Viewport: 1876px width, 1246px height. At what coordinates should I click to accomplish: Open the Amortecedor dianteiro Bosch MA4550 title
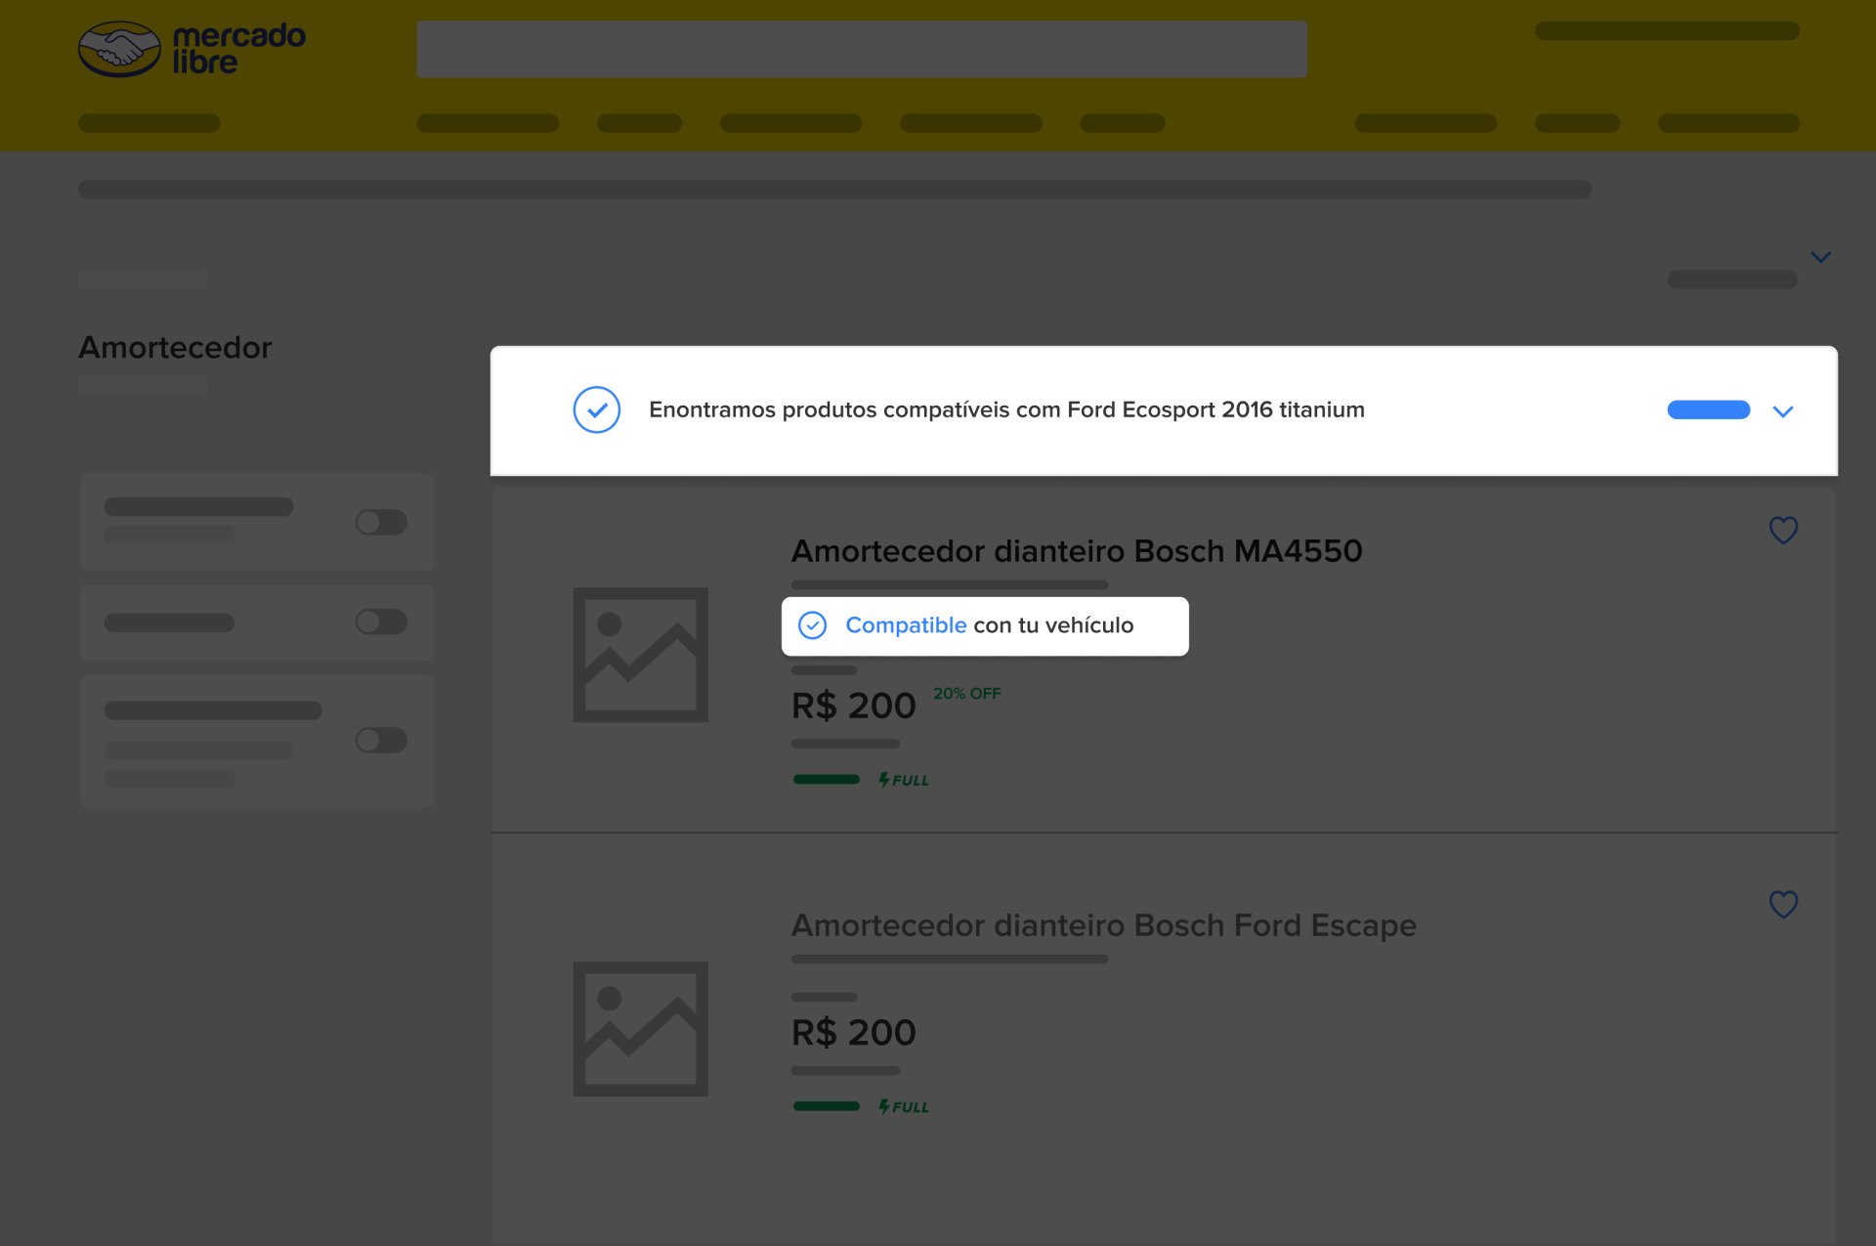pyautogui.click(x=1077, y=551)
